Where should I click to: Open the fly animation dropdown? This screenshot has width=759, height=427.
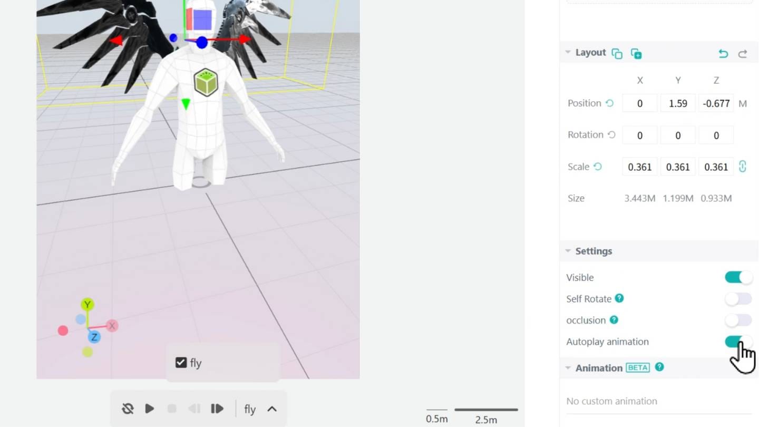[272, 409]
